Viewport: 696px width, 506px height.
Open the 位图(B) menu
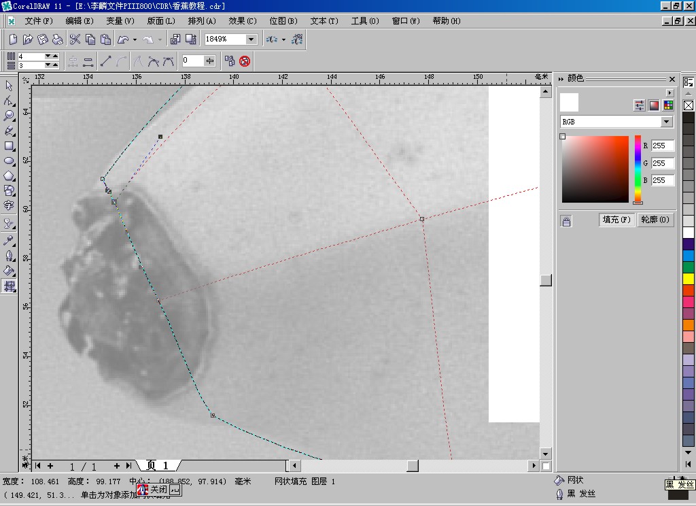283,21
